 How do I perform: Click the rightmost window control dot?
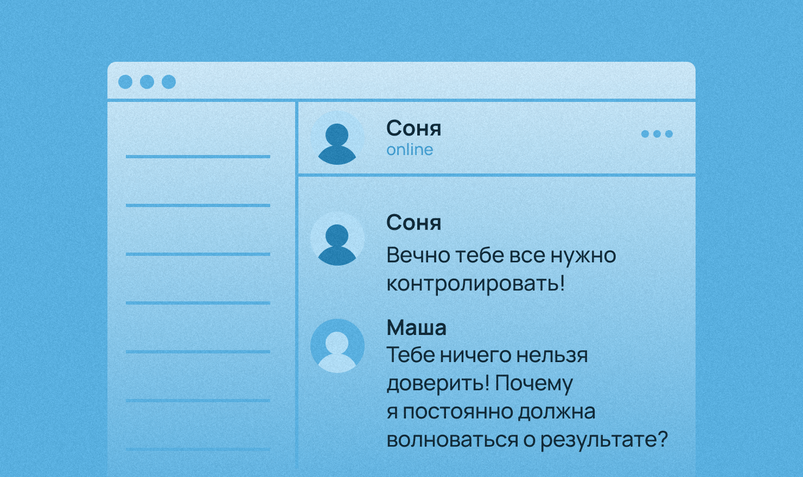(169, 82)
